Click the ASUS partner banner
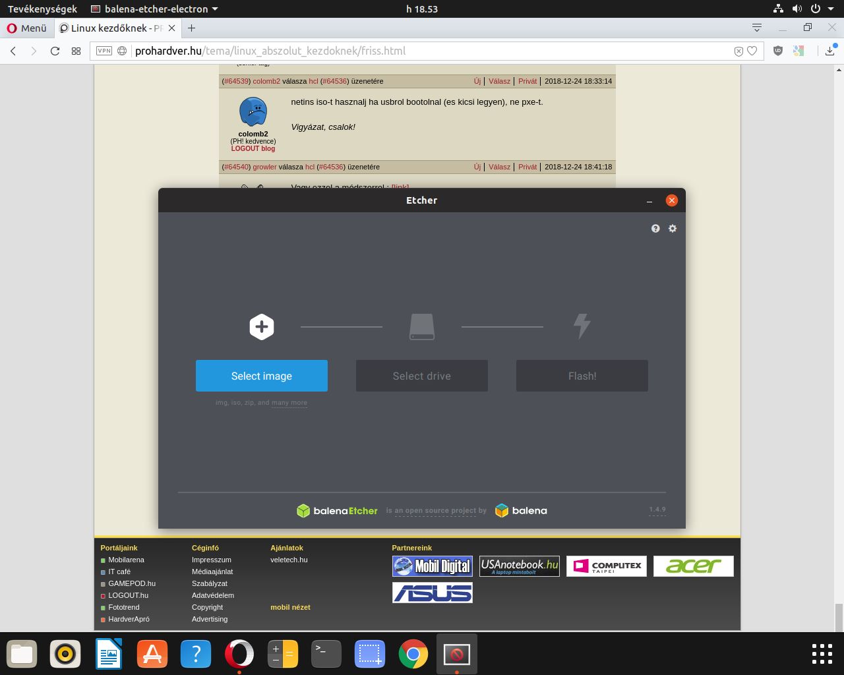 [x=433, y=593]
